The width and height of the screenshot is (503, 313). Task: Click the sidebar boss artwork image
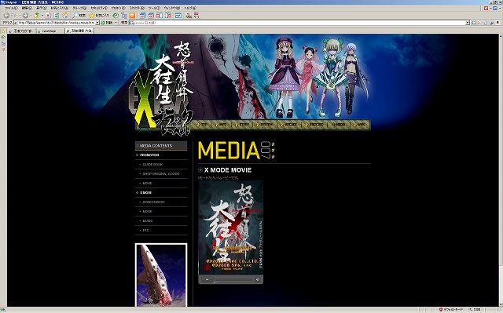click(x=161, y=275)
